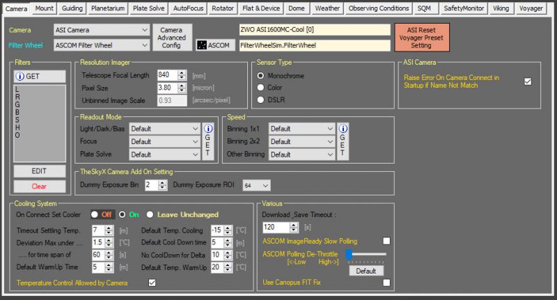Click Deviation Max under spinner arrows

[x=109, y=243]
